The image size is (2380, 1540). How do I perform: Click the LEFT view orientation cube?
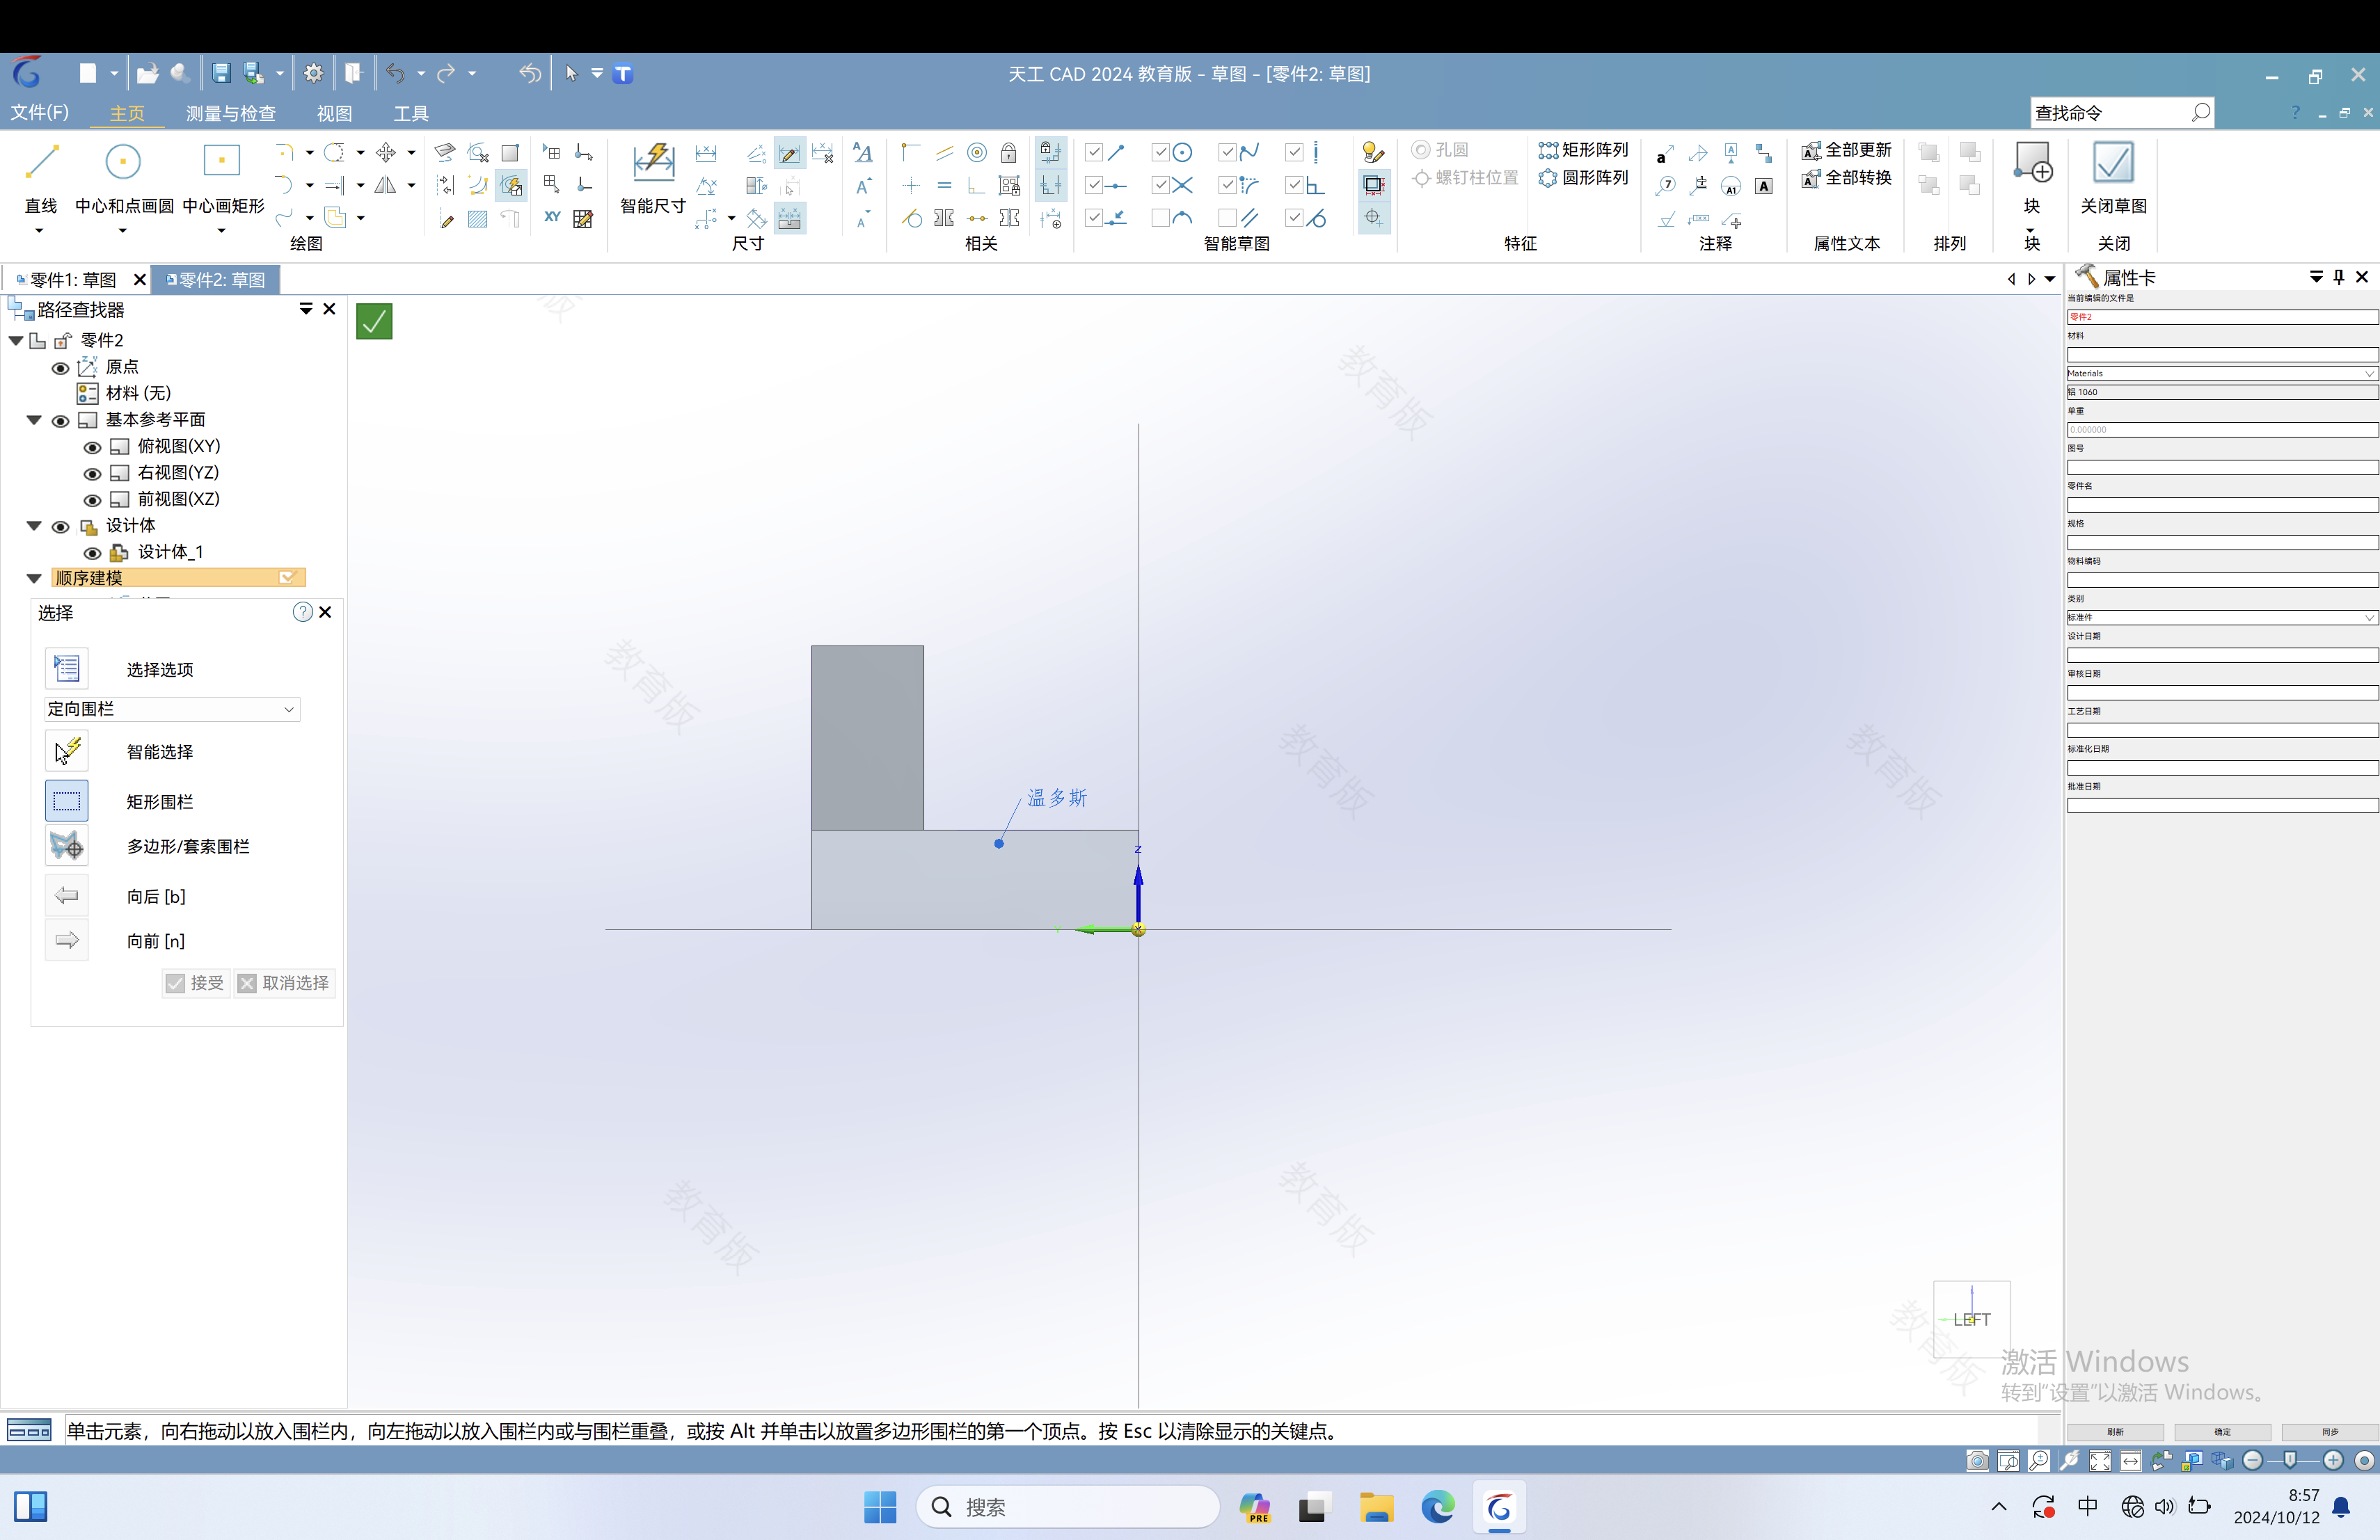tap(1972, 1319)
